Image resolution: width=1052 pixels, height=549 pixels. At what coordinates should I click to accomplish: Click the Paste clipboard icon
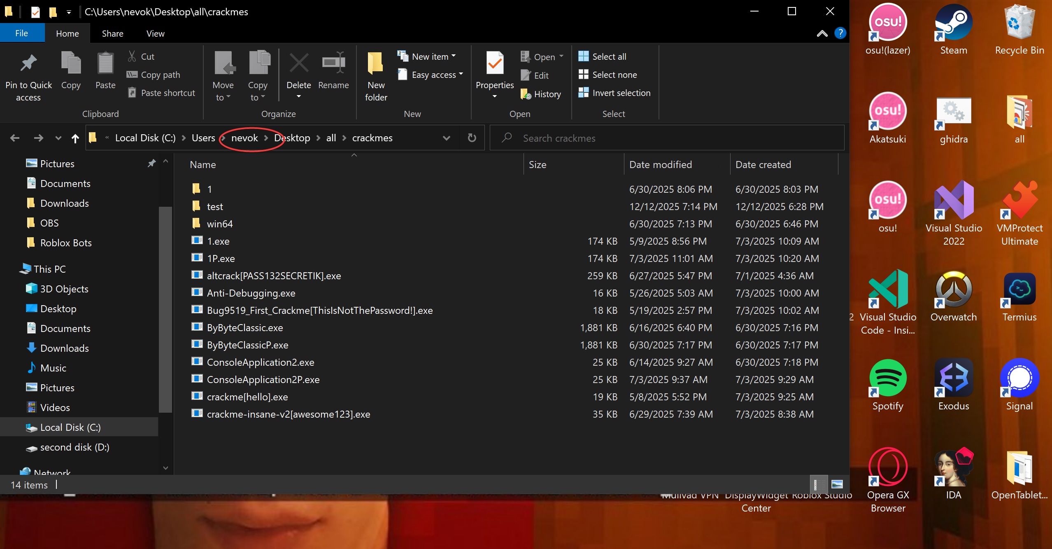click(105, 64)
